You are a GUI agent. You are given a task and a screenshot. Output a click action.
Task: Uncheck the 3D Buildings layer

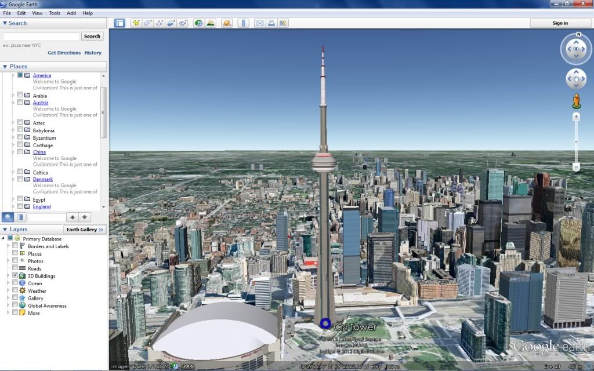[15, 275]
